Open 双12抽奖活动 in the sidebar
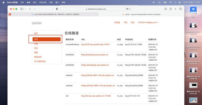This screenshot has height=105, width=202. 40,61
